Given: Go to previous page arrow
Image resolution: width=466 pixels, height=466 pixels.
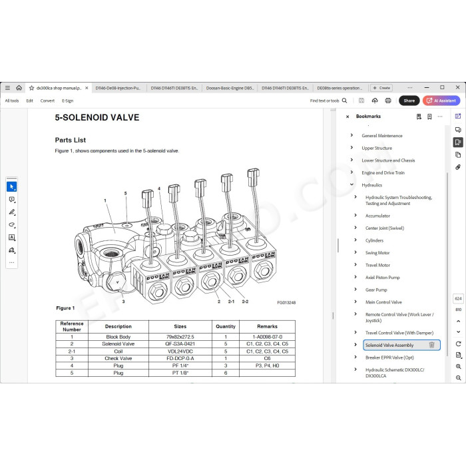Looking at the screenshot, I should 458,321.
